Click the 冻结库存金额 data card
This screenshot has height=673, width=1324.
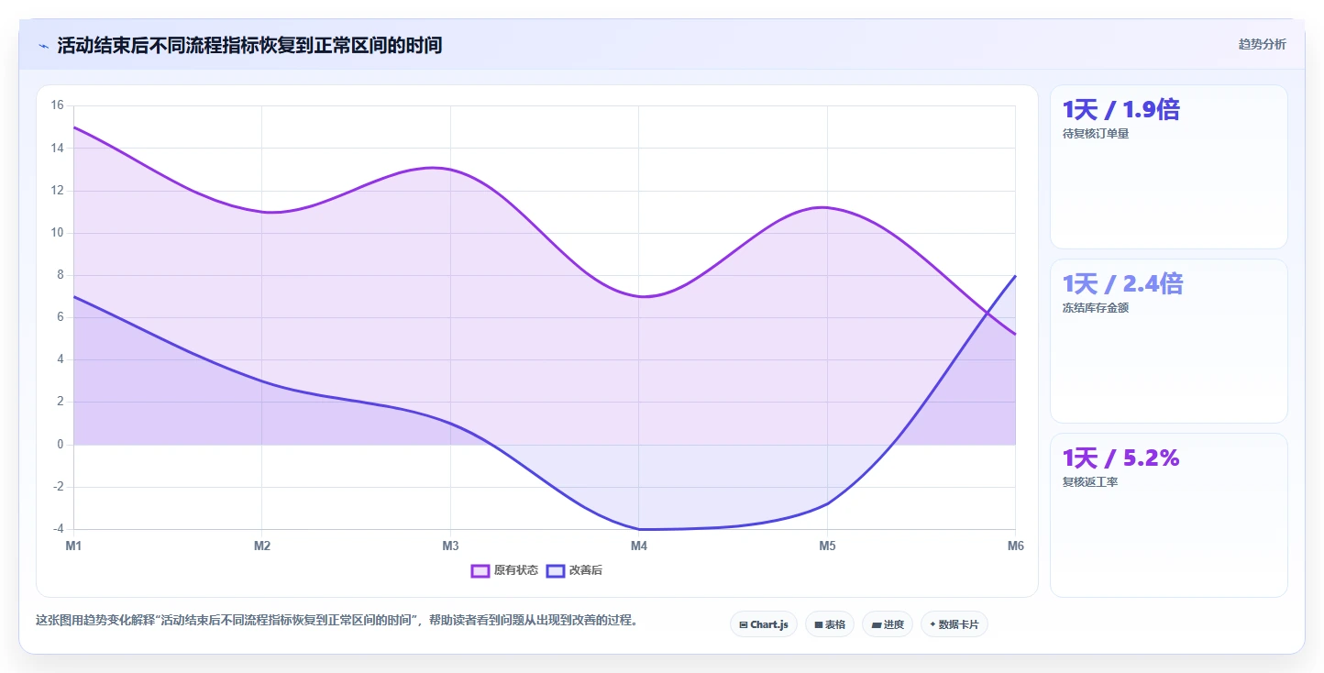click(1169, 341)
